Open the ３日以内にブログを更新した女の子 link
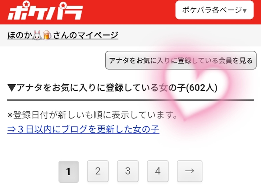Screen dimensions: 261x189 [x=83, y=129]
